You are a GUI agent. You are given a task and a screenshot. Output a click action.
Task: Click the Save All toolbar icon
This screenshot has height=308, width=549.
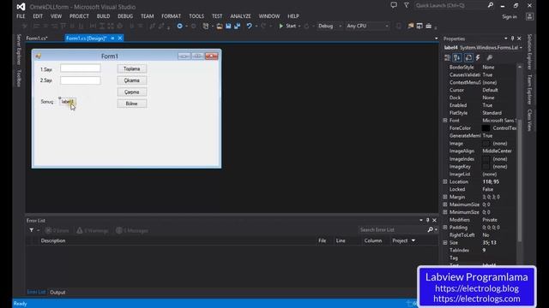click(x=237, y=26)
